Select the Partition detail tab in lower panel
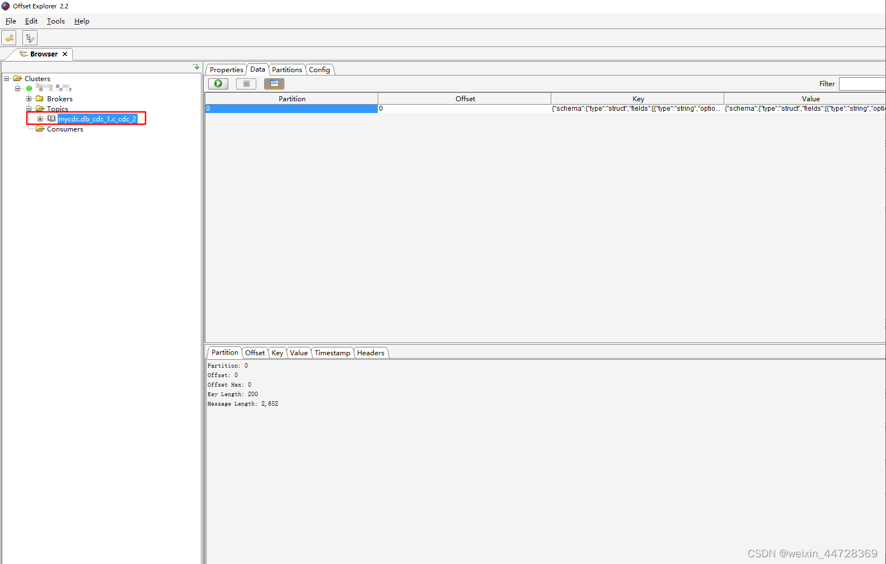Image resolution: width=886 pixels, height=564 pixels. [x=224, y=352]
